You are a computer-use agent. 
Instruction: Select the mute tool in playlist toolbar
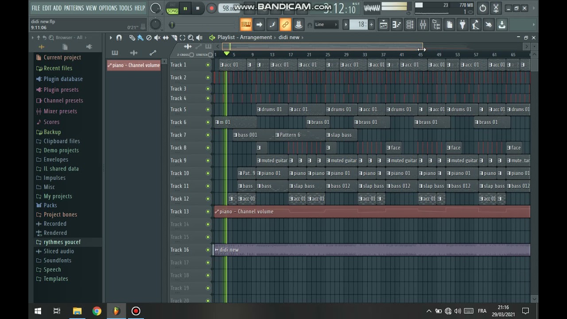pyautogui.click(x=157, y=38)
